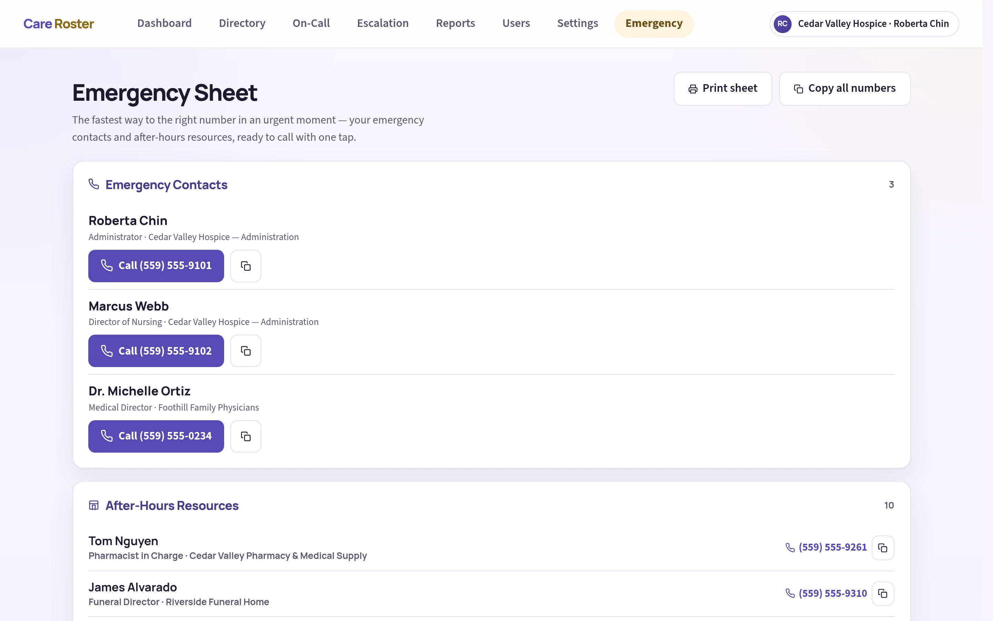Click 'Funeral Director · Riverside Funeral Home' text
Screen dimensions: 993x621
click(179, 602)
